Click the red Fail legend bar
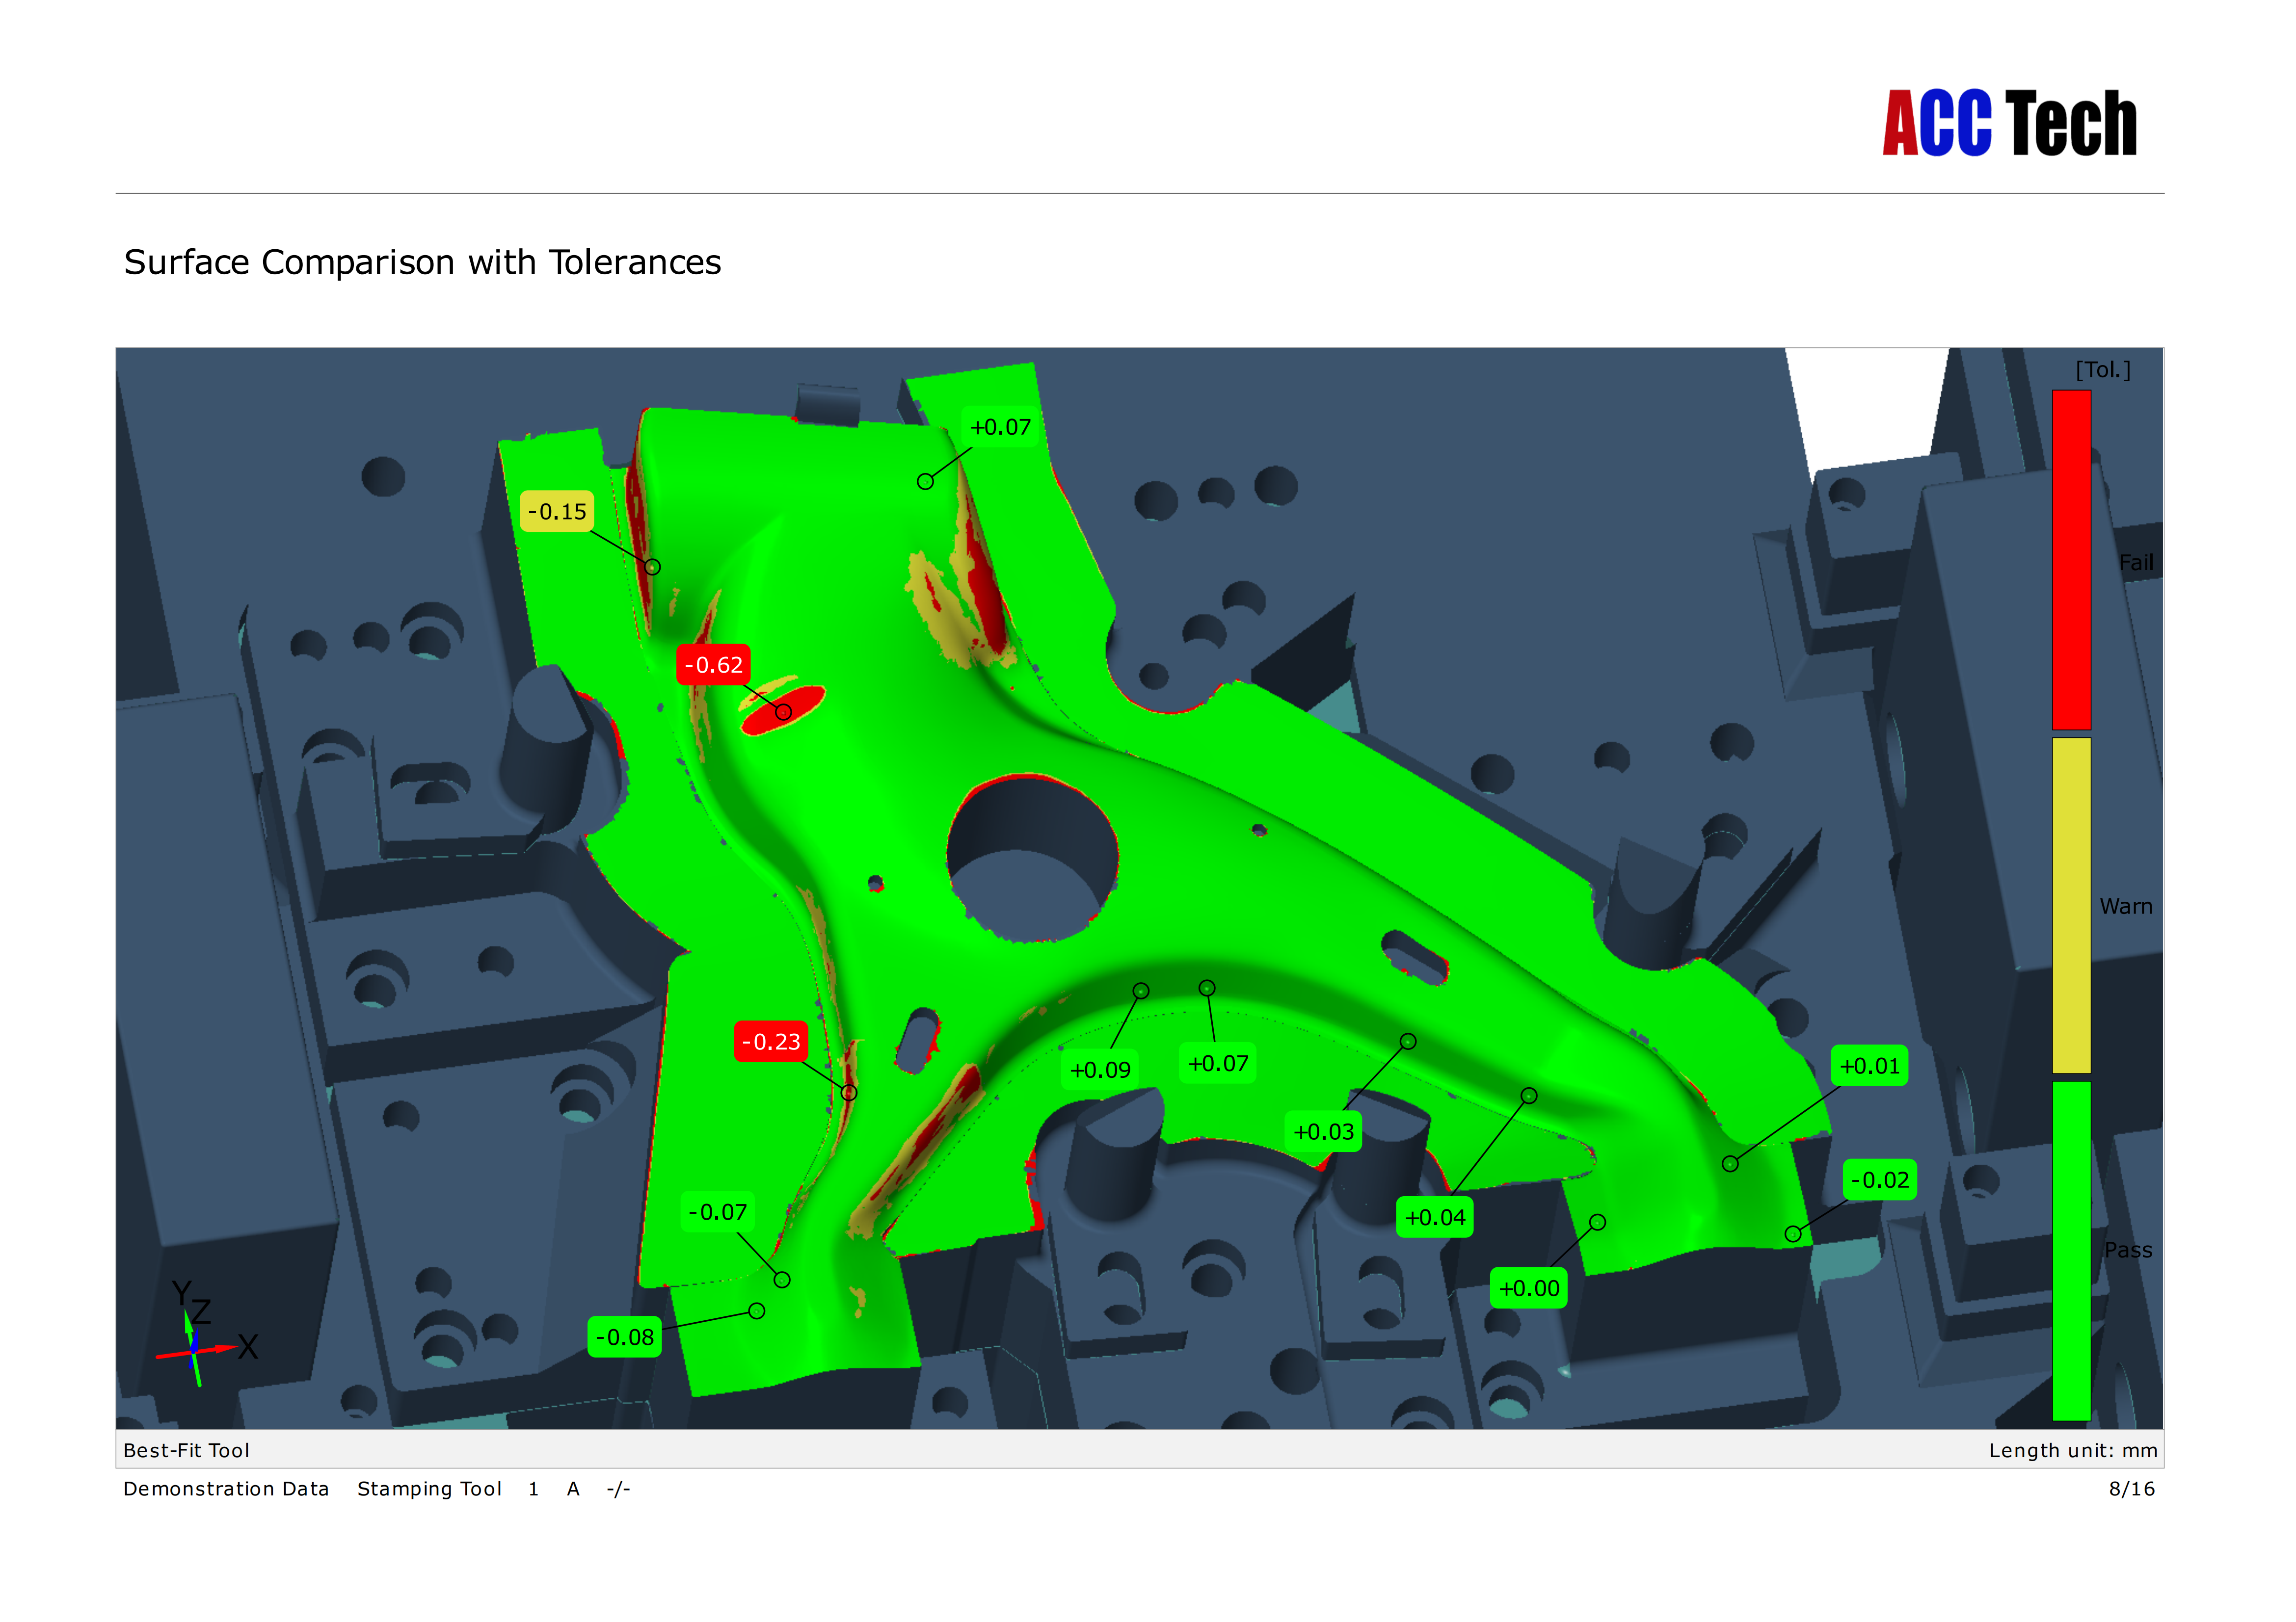This screenshot has height=1622, width=2296. [x=2071, y=560]
